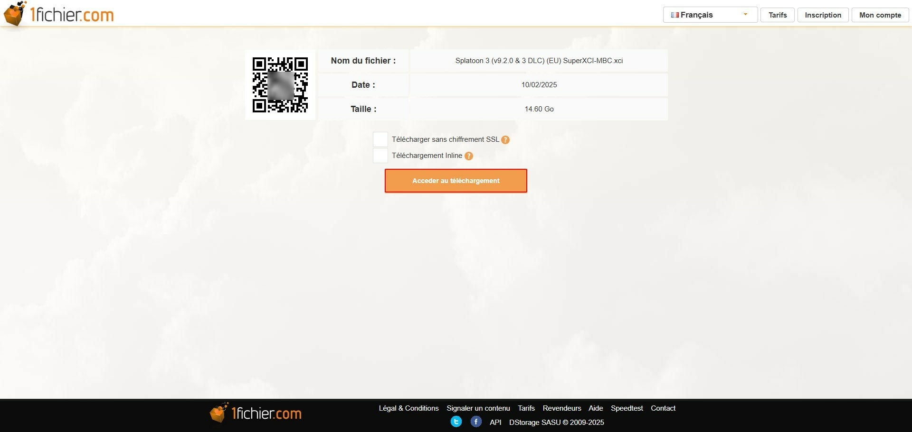Show help for SSL download option

pyautogui.click(x=505, y=140)
